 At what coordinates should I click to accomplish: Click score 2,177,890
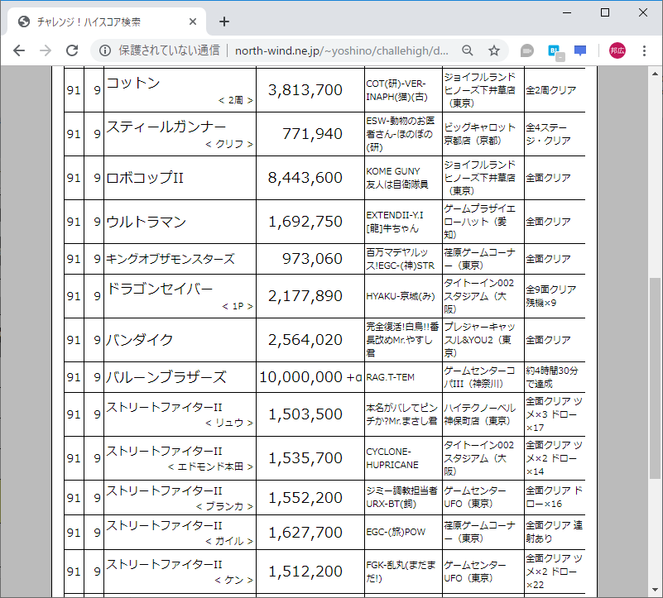tap(305, 296)
